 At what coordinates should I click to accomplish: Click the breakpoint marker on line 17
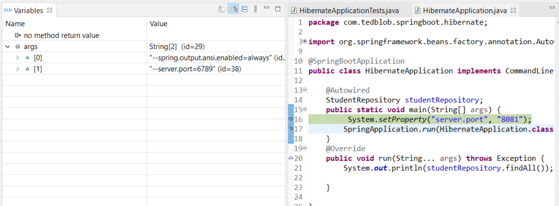coord(290,129)
